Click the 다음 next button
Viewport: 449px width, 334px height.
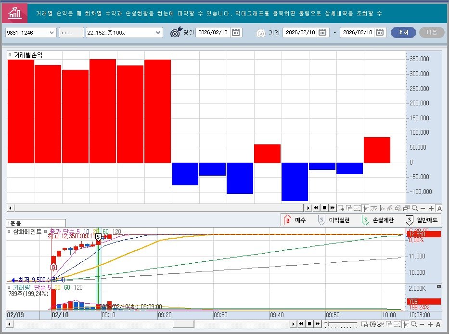(432, 33)
